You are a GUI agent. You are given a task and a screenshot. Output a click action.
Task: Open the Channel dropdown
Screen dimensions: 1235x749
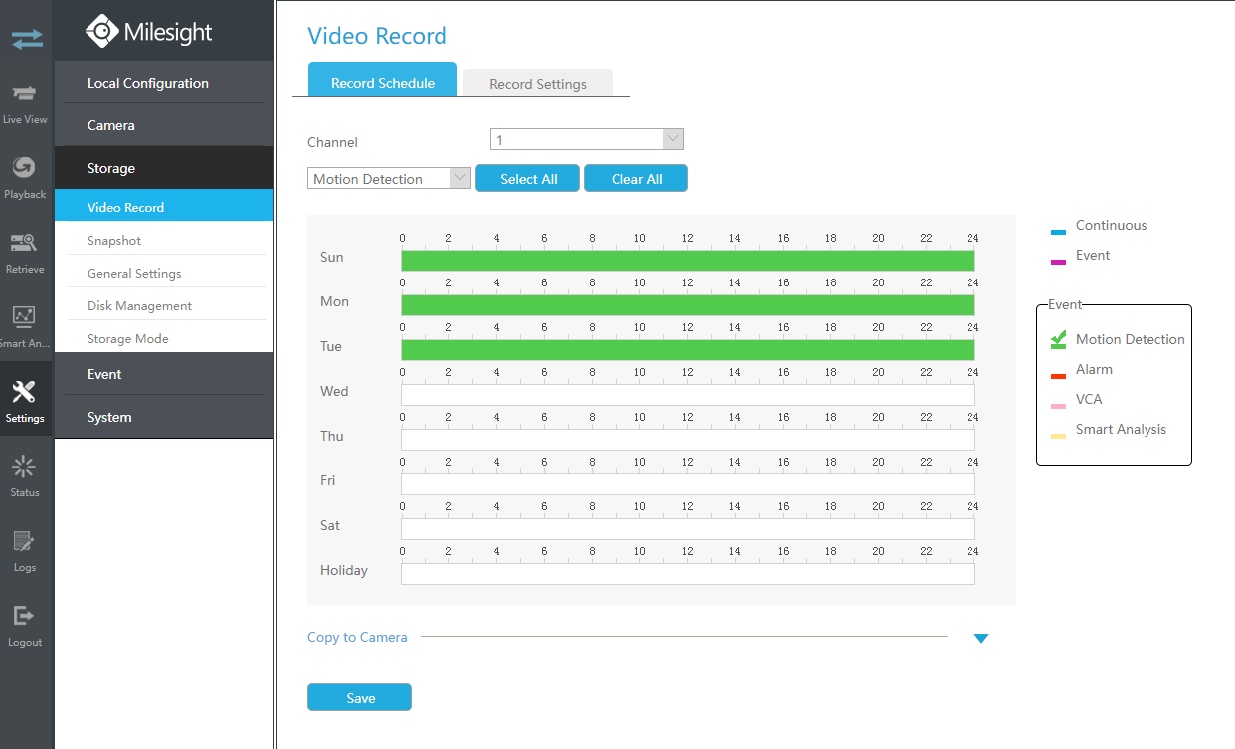[x=587, y=139]
